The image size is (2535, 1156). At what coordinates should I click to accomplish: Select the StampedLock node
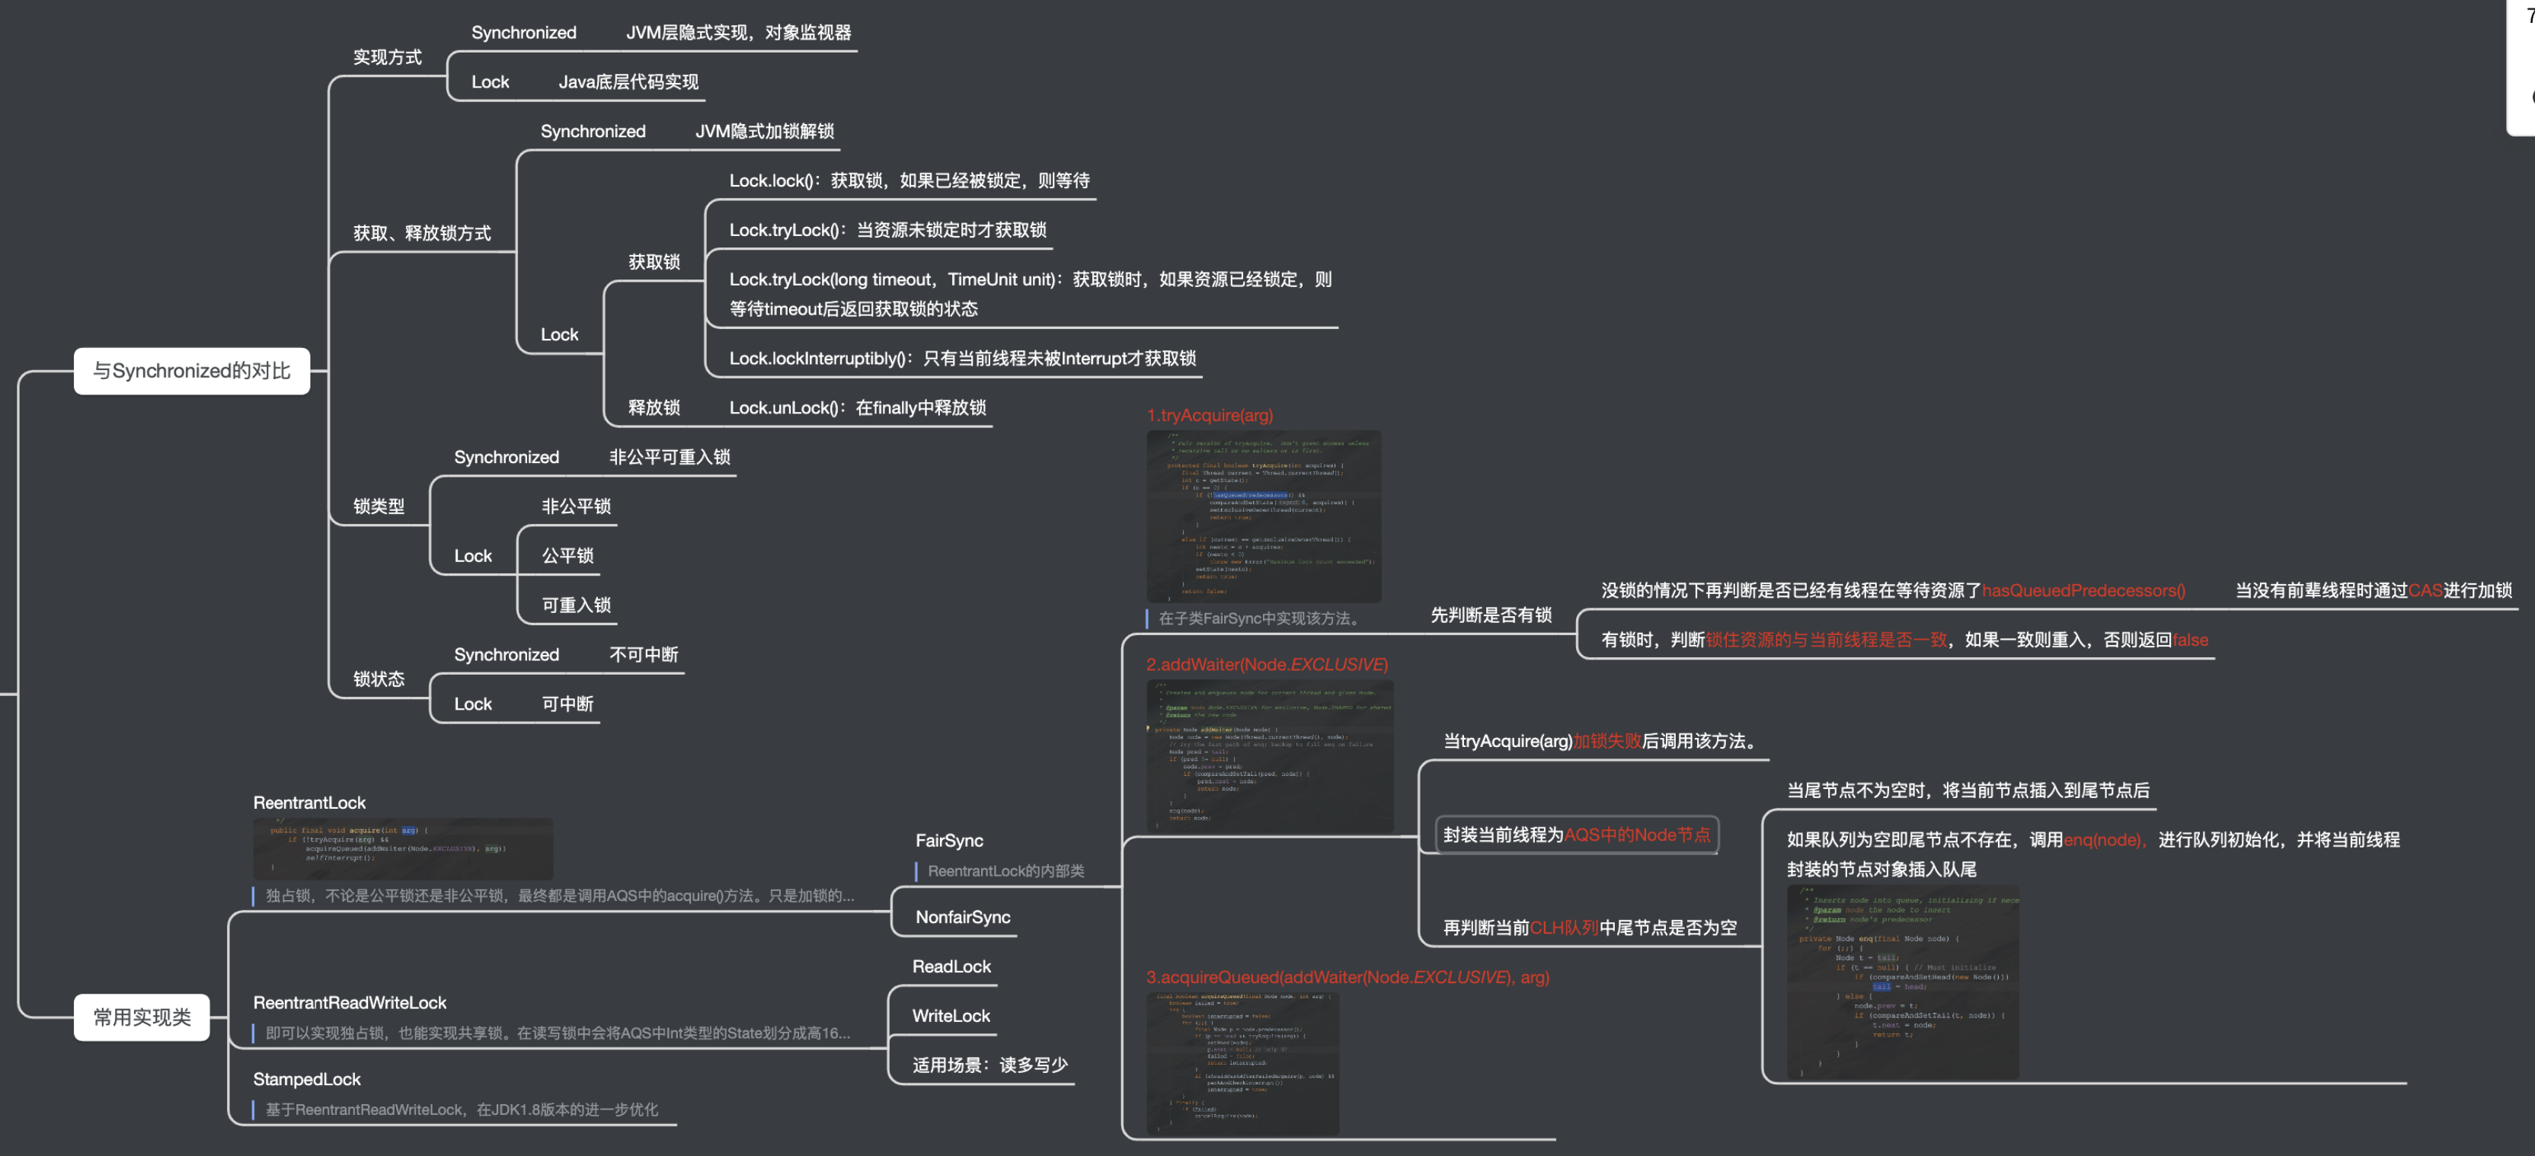click(x=306, y=1079)
